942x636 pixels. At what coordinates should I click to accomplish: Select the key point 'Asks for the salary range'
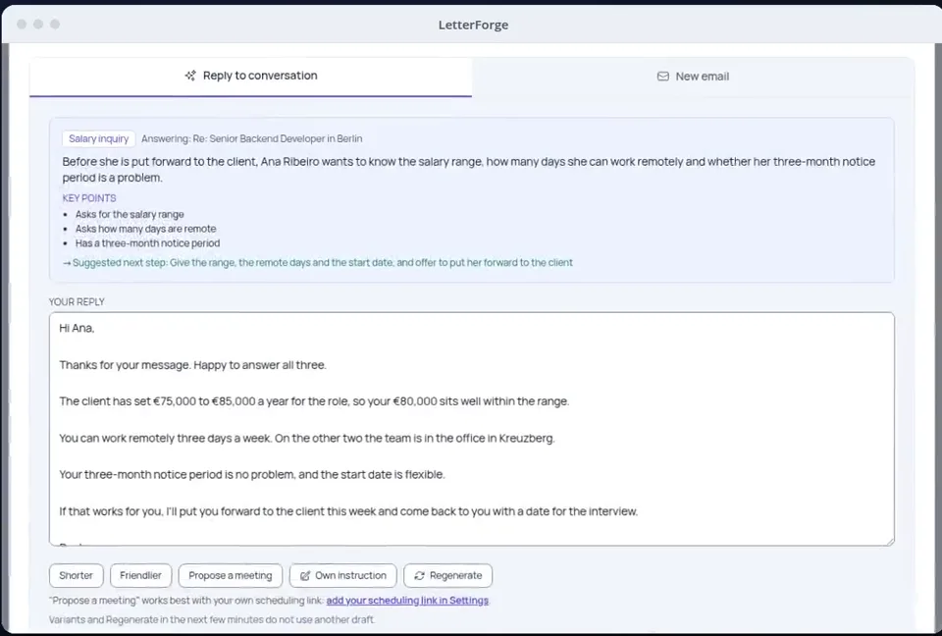pyautogui.click(x=130, y=215)
